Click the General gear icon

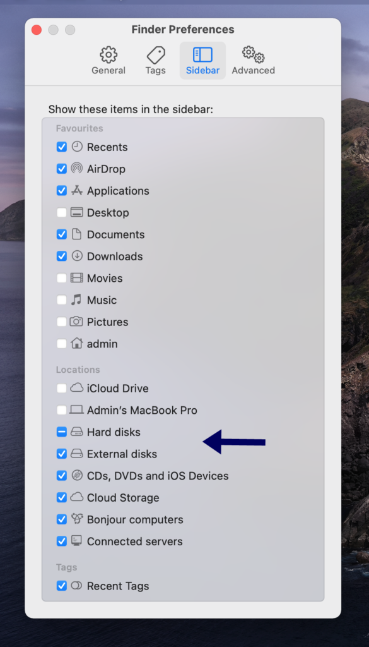[108, 55]
